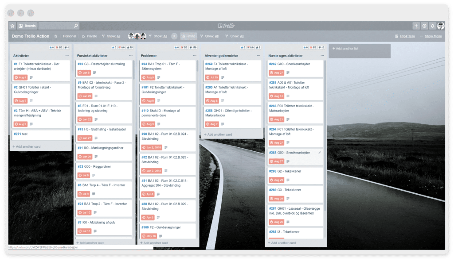
Task: Click the Trello home icon
Action: click(x=12, y=26)
